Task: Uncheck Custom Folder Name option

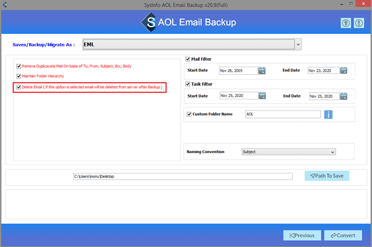Action: point(189,114)
